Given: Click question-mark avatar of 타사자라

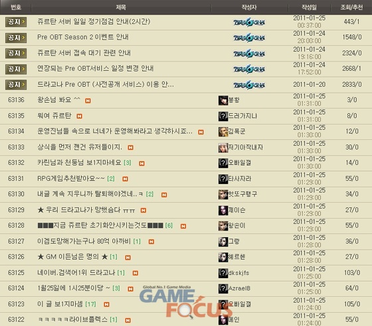Looking at the screenshot, I should click(x=223, y=179).
